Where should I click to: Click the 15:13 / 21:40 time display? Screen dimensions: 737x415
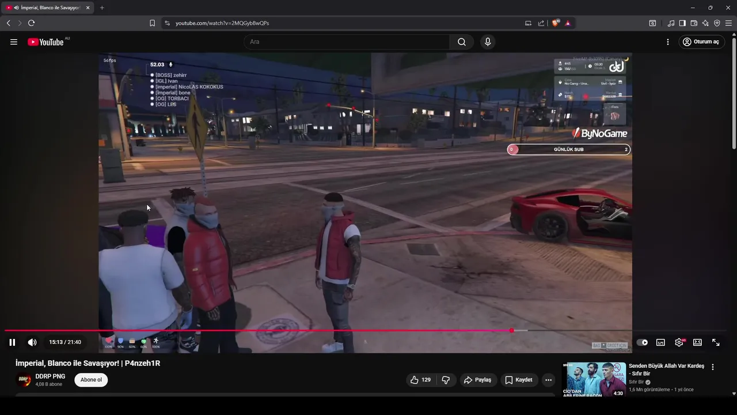(x=65, y=342)
